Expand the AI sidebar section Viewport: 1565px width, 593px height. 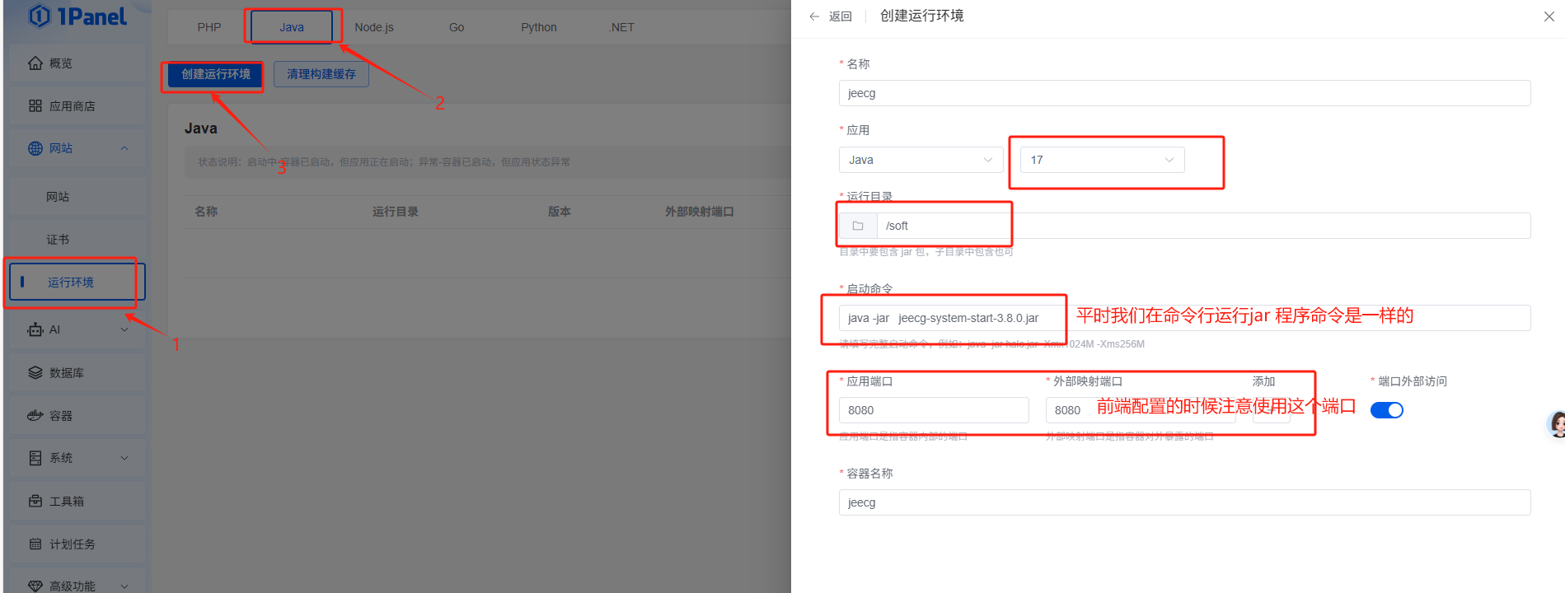click(124, 330)
